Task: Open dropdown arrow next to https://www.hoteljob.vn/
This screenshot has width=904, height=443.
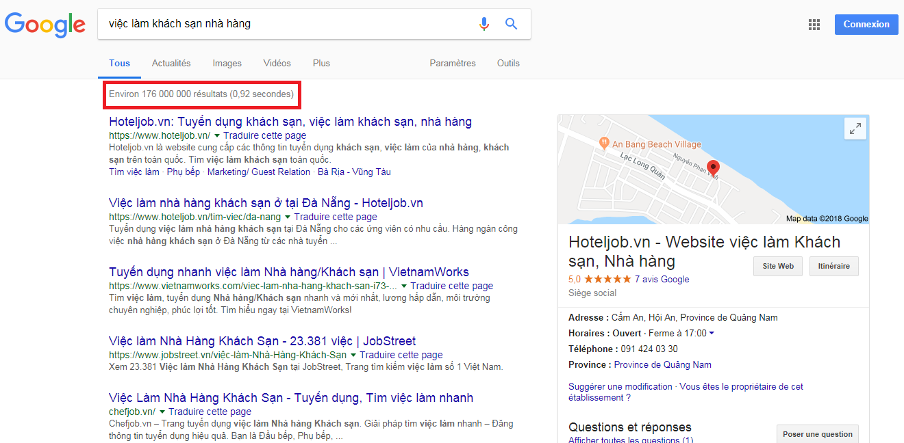Action: pos(216,136)
